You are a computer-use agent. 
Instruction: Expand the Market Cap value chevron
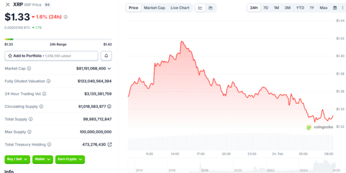pyautogui.click(x=109, y=68)
